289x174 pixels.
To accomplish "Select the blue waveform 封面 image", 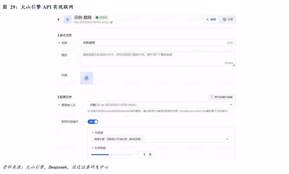I will [x=86, y=78].
